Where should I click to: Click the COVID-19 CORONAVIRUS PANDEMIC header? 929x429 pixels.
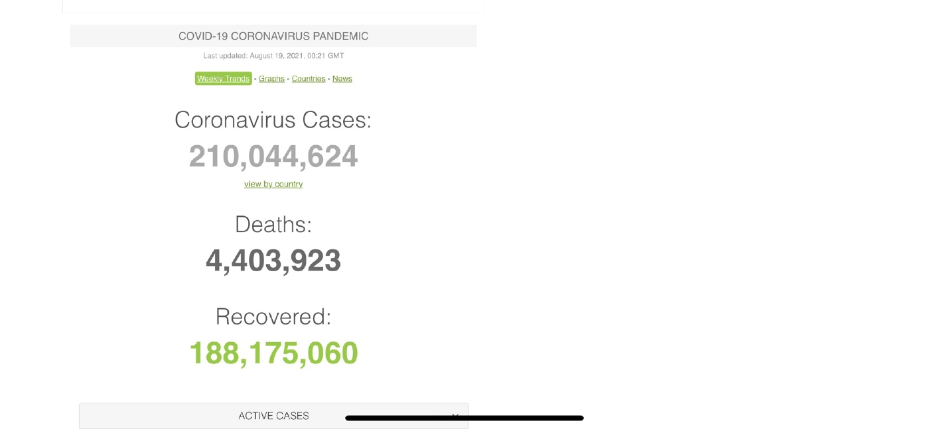coord(273,36)
